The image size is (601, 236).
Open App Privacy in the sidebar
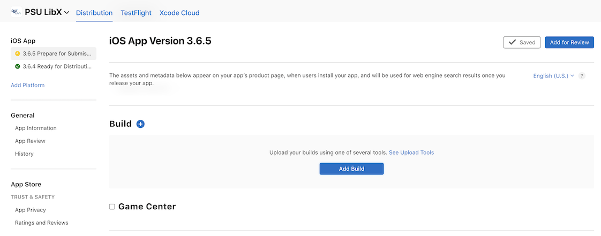click(x=31, y=210)
